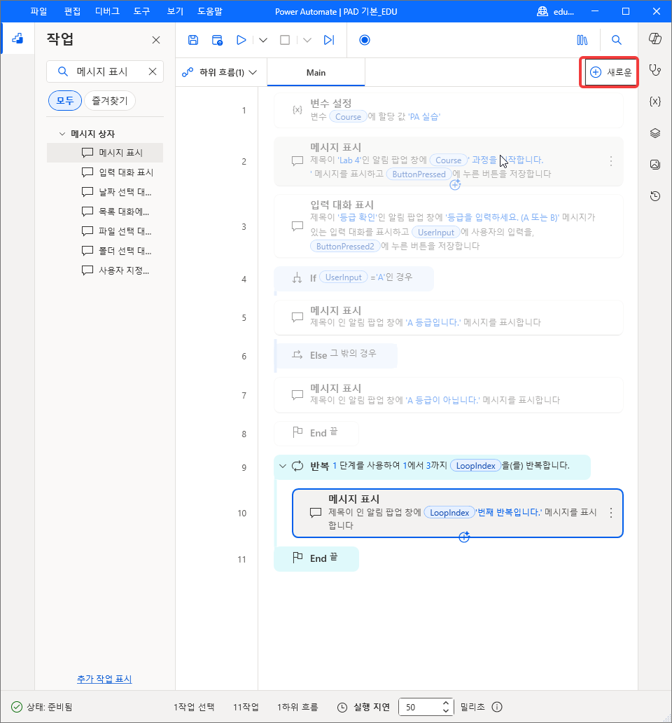Decrease run delay with down arrow
The height and width of the screenshot is (723, 672).
click(446, 710)
